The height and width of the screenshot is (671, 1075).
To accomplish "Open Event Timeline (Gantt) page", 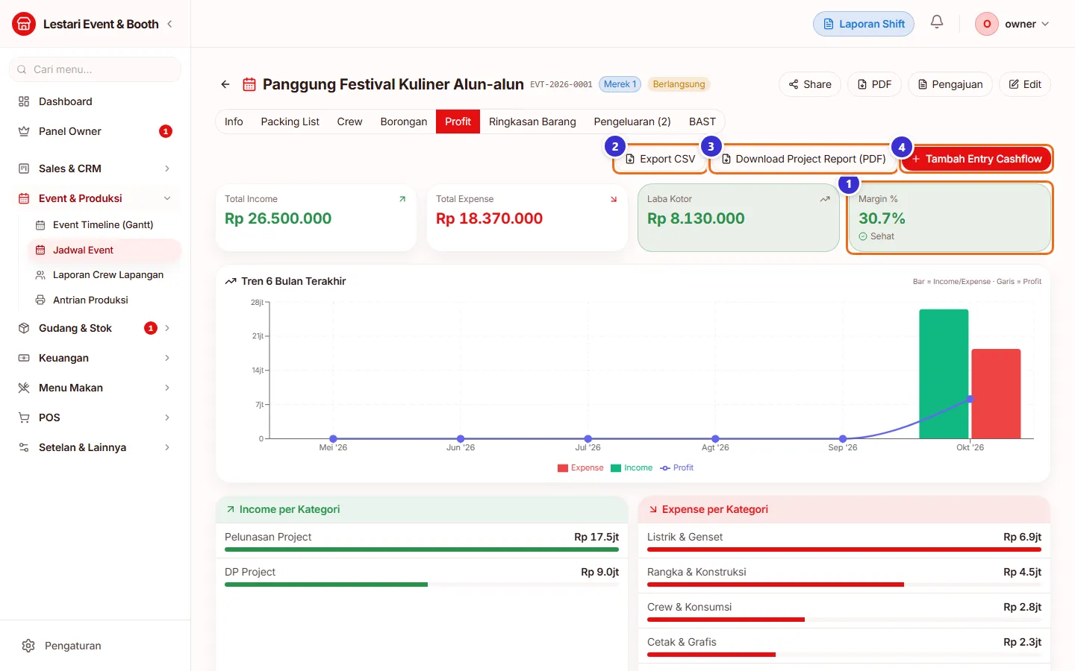I will click(103, 224).
